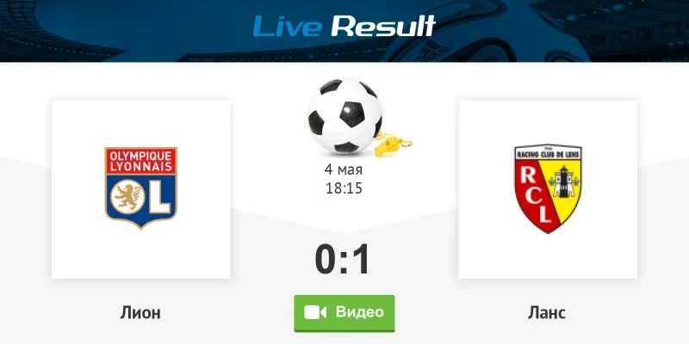Open the Racing Club de Lens crest
Screen dimensions: 689x344
click(x=548, y=188)
